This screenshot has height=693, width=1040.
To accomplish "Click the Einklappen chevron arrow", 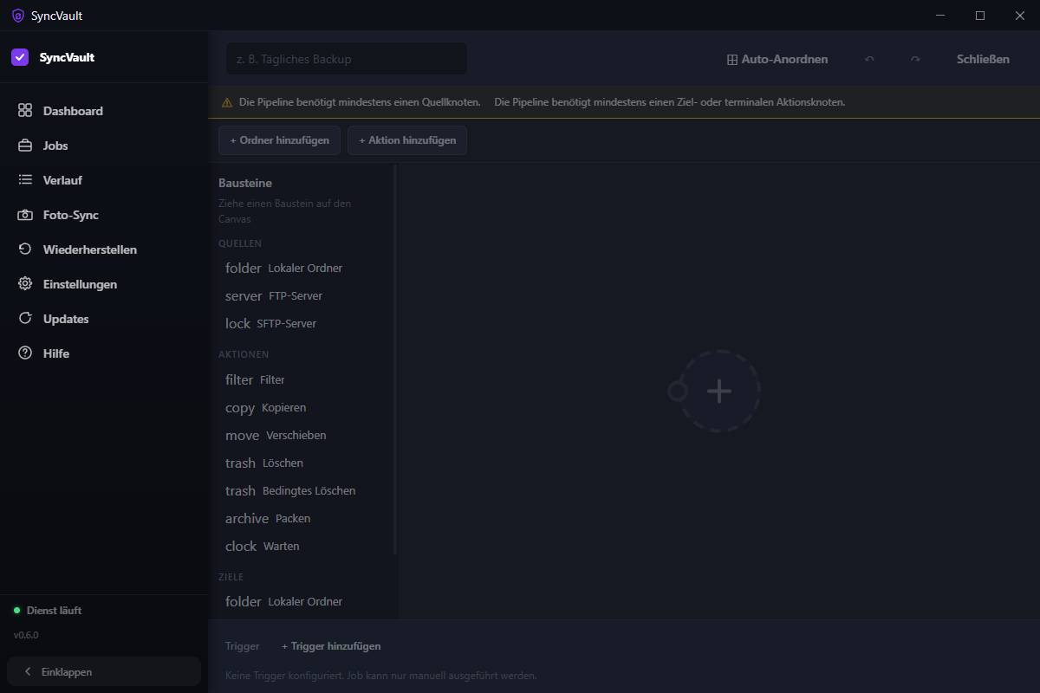I will pos(28,672).
